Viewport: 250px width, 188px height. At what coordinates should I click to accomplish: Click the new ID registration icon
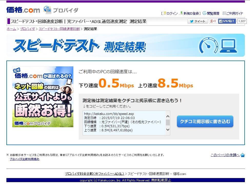pyautogui.click(x=182, y=13)
